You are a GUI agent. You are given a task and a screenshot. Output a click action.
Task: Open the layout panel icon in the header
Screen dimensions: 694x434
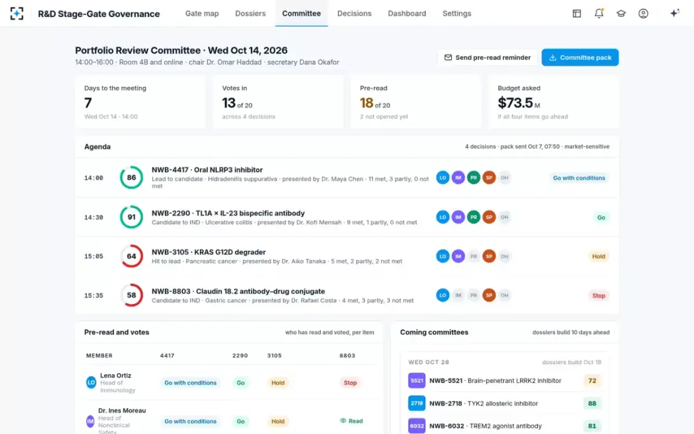[577, 13]
